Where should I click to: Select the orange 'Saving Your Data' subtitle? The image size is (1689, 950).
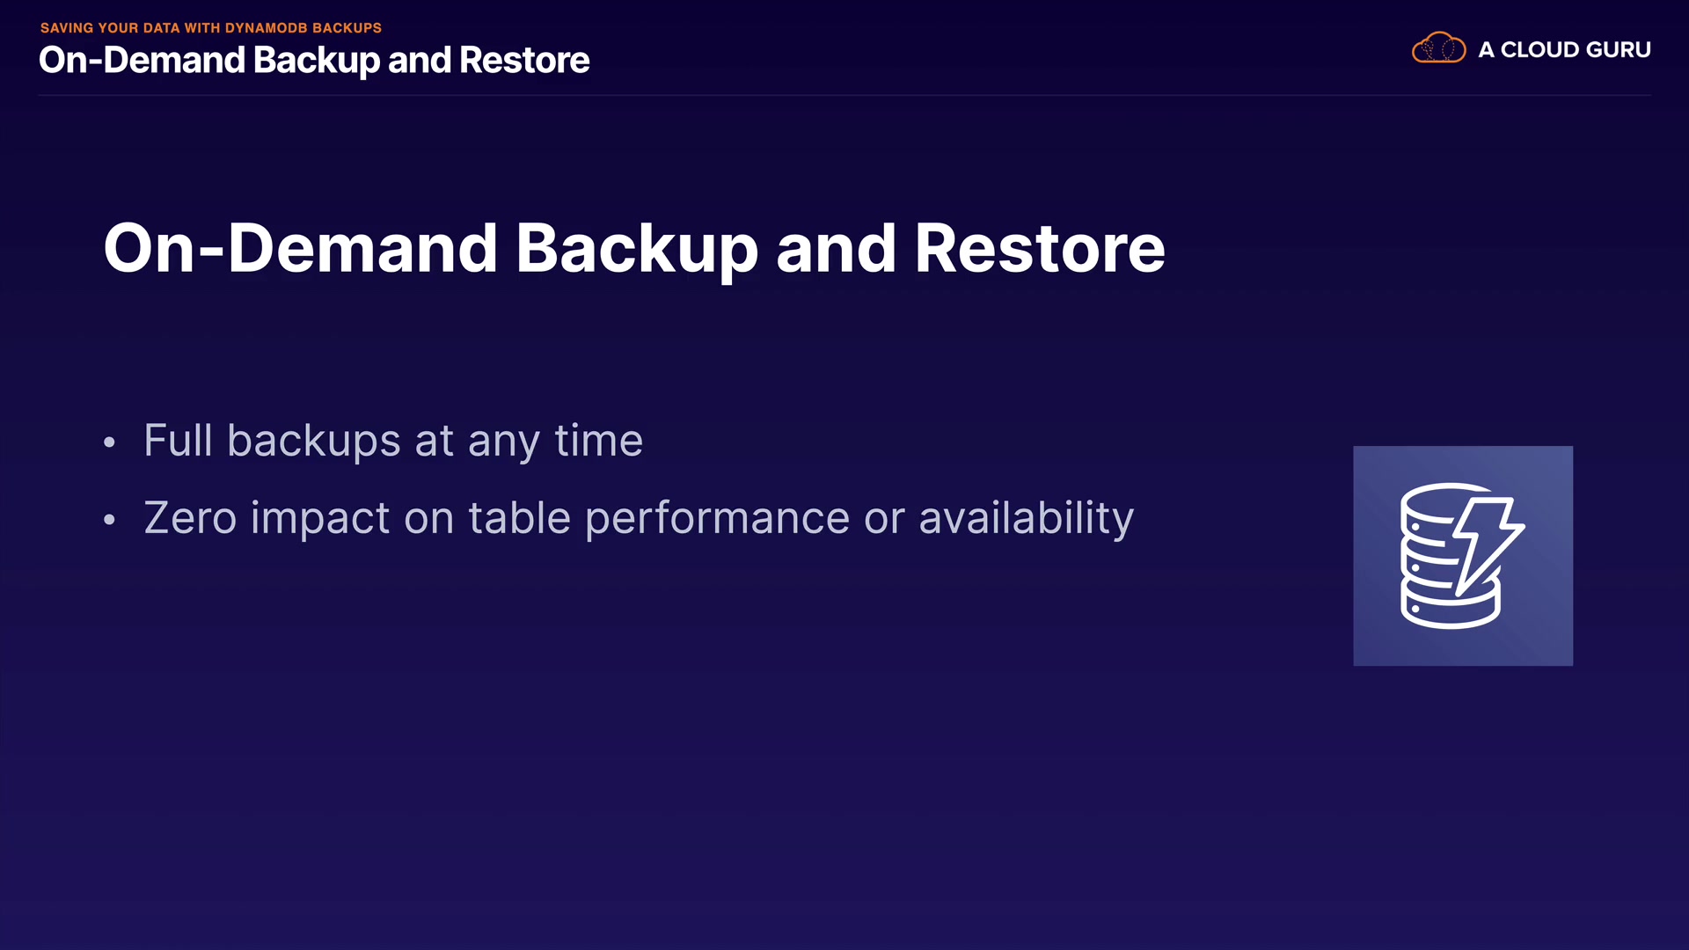pos(211,28)
